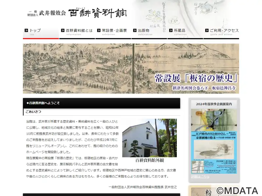Open the 2024年度秋季企画展 poster thumbnail

point(214,141)
